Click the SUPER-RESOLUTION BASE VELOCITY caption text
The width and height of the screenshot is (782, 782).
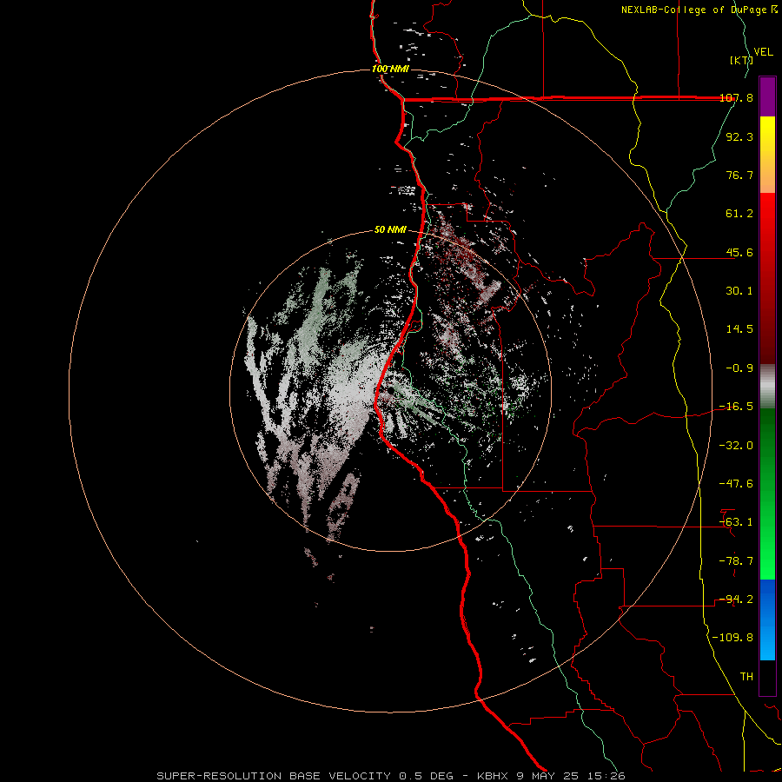[x=274, y=776]
